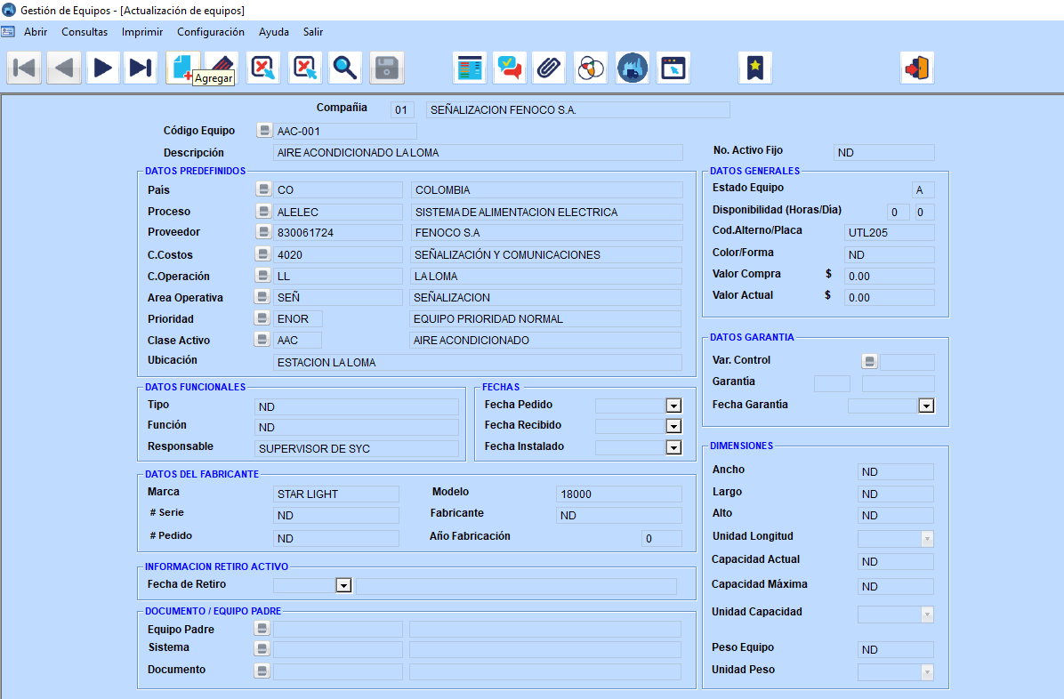
Task: Open the factory truck circular icon
Action: [633, 68]
